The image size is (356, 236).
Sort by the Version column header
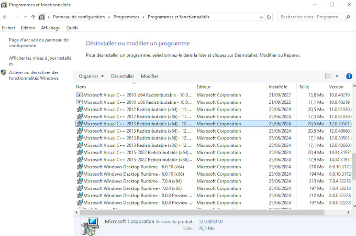(339, 87)
